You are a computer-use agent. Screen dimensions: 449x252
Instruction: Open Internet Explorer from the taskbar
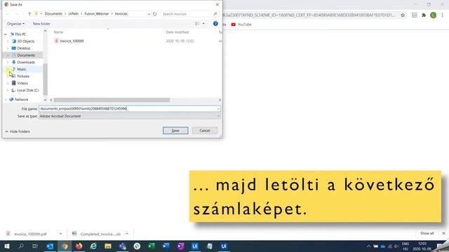pyautogui.click(x=93, y=246)
